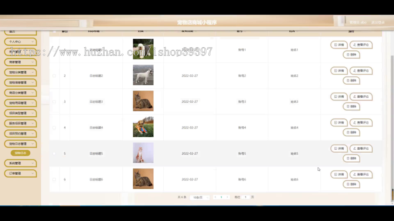Click the 退出登录 logout link
Image resolution: width=394 pixels, height=221 pixels.
click(378, 23)
